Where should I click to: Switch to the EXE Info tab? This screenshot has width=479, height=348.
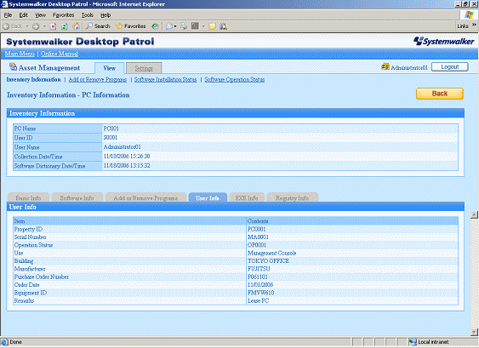coord(247,197)
